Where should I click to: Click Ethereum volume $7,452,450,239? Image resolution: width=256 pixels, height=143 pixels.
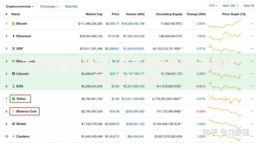[134, 36]
